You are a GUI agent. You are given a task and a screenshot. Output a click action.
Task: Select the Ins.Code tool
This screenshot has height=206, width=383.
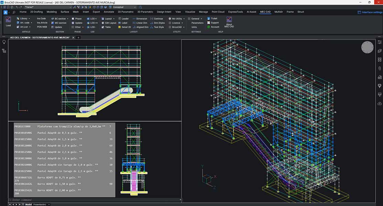tap(41, 18)
